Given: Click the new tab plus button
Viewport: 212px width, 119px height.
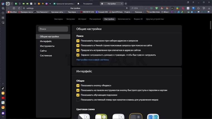Looking at the screenshot, I should [x=126, y=4].
